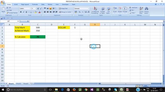
Task: Click the Office button logo
Action: 3,3
